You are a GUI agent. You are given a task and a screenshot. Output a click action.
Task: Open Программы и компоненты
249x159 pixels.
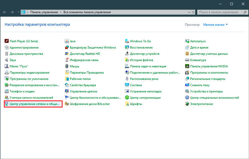(x=207, y=72)
